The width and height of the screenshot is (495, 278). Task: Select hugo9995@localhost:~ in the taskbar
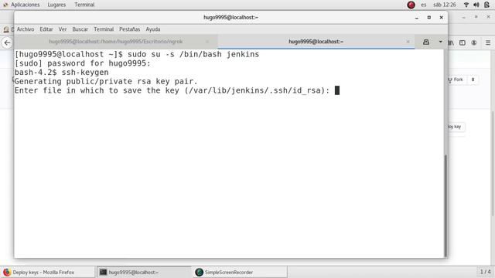[x=144, y=273]
